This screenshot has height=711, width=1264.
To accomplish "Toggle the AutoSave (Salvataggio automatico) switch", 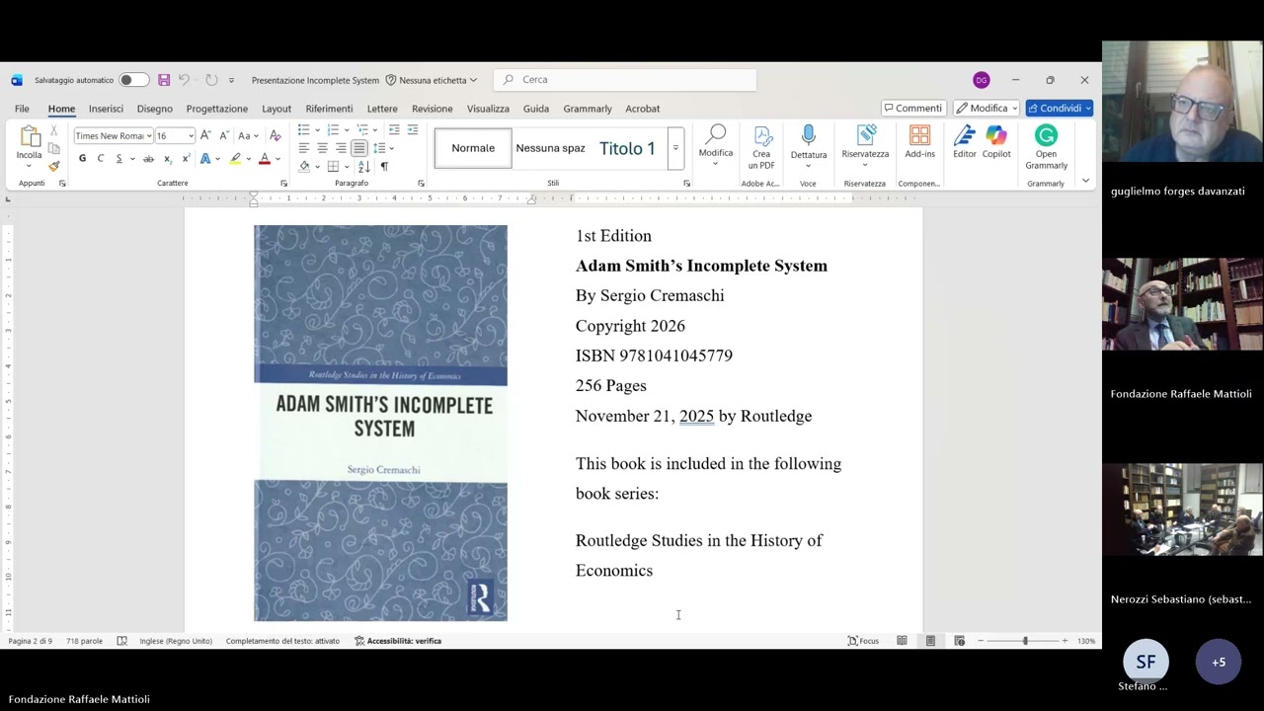I will tap(133, 80).
